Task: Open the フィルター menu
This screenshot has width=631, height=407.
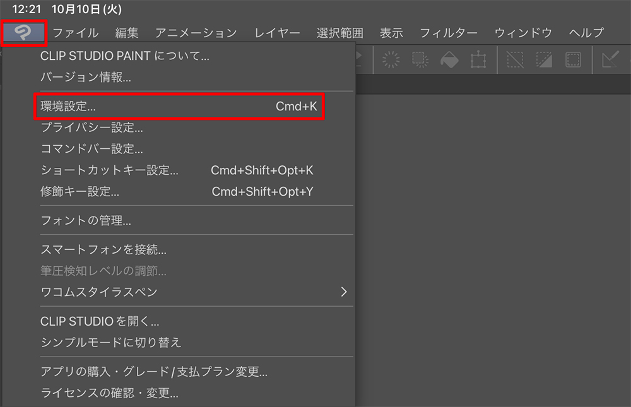Action: (448, 33)
